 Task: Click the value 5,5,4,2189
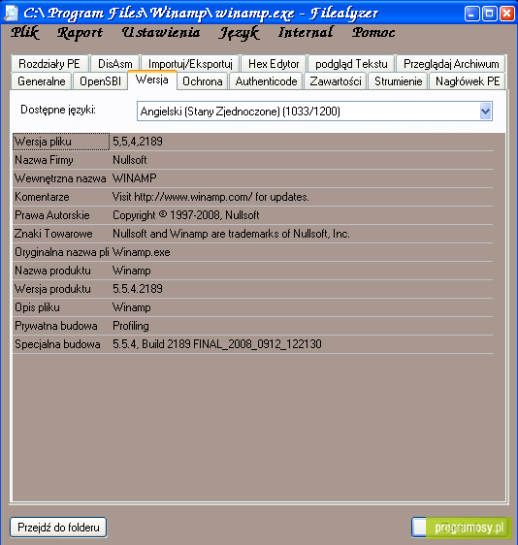tap(138, 142)
